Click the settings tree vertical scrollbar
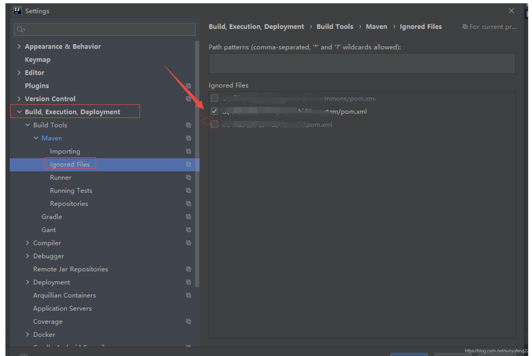The height and width of the screenshot is (356, 532). click(x=197, y=164)
